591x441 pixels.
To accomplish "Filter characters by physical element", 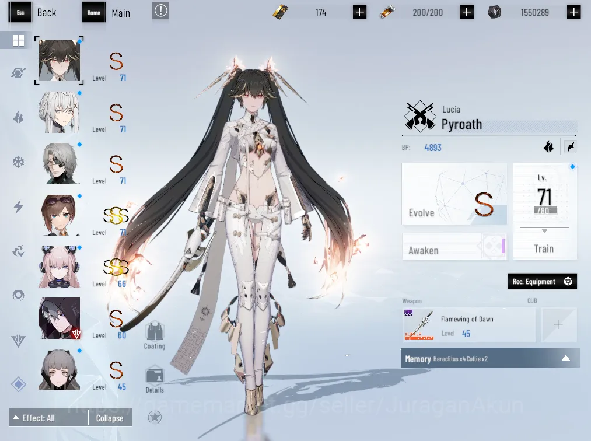I will pyautogui.click(x=18, y=72).
